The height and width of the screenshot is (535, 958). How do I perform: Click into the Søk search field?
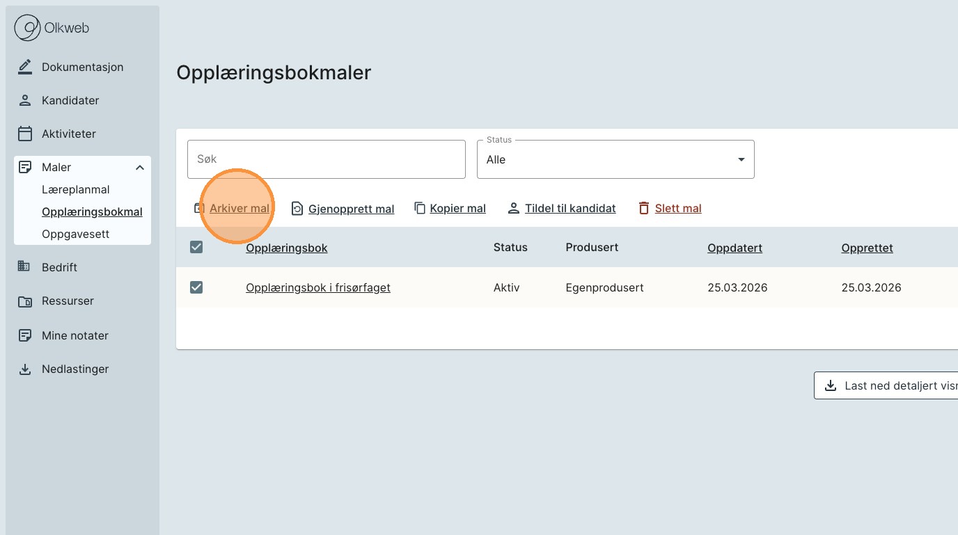click(326, 159)
